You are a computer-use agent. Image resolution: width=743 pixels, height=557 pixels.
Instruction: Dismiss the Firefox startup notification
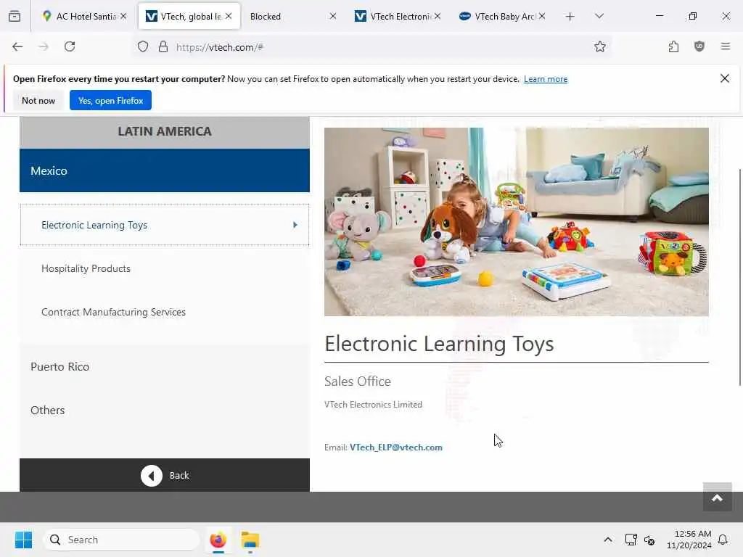[725, 78]
